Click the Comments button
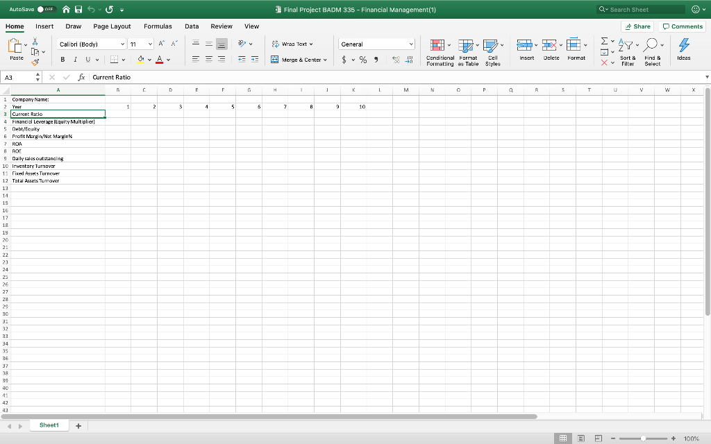 pos(682,27)
